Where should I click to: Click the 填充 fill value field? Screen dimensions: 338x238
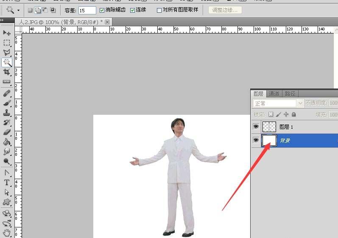click(x=333, y=115)
